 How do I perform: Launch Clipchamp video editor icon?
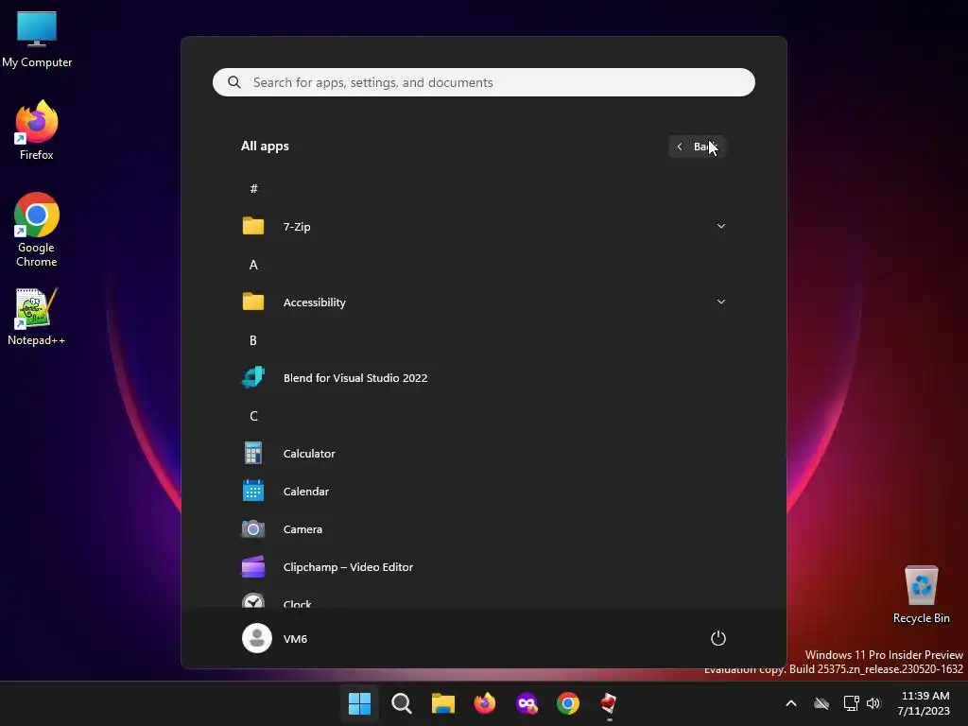click(x=253, y=567)
